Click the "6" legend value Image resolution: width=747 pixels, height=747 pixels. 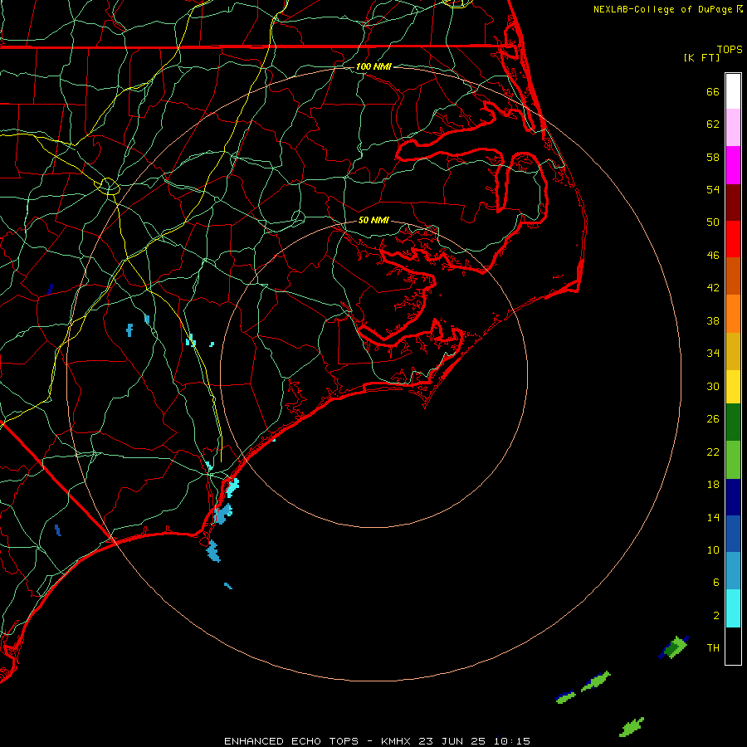pos(716,583)
